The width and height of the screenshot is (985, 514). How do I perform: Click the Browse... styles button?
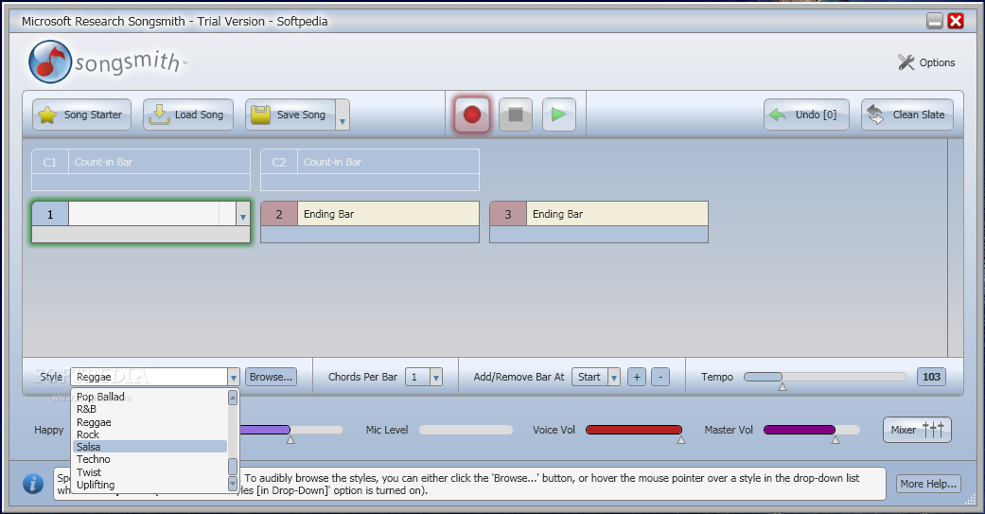tap(271, 377)
